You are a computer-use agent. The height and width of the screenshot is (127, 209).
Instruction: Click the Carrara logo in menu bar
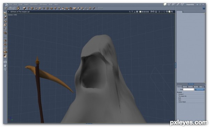[x=6, y=4]
